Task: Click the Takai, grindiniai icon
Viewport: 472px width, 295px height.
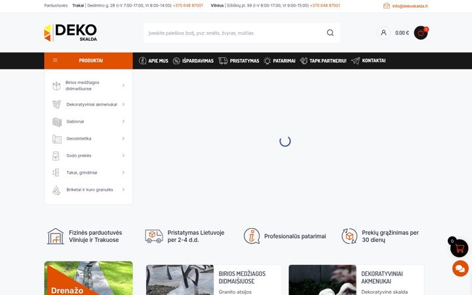Action: (56, 173)
